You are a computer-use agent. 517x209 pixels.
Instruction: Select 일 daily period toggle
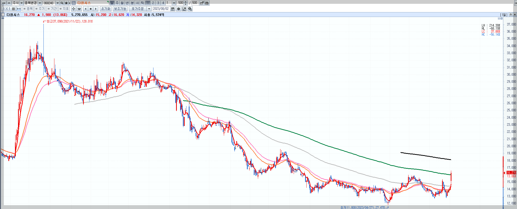coord(112,3)
